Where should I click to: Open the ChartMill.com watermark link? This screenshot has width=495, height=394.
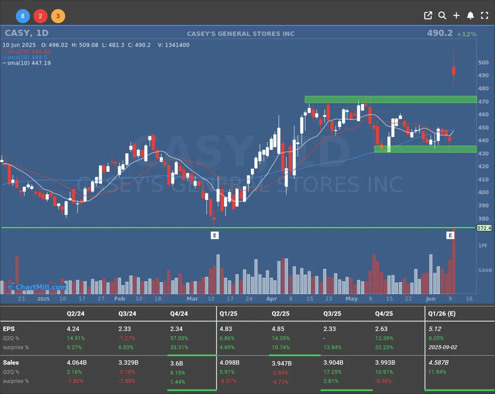pos(37,287)
